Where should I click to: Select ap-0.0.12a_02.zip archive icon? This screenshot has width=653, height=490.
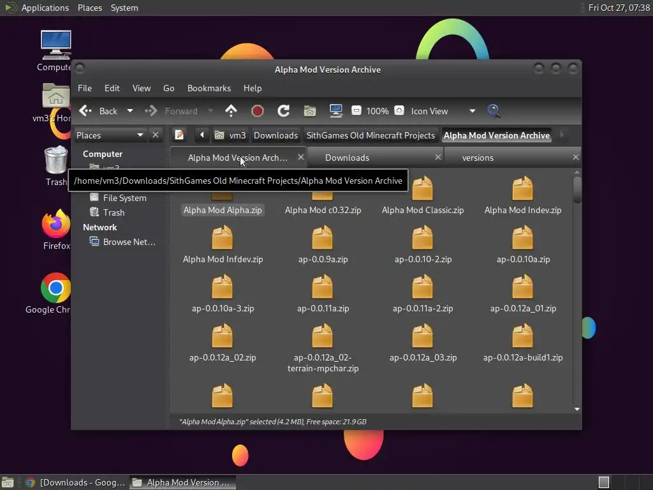(223, 336)
